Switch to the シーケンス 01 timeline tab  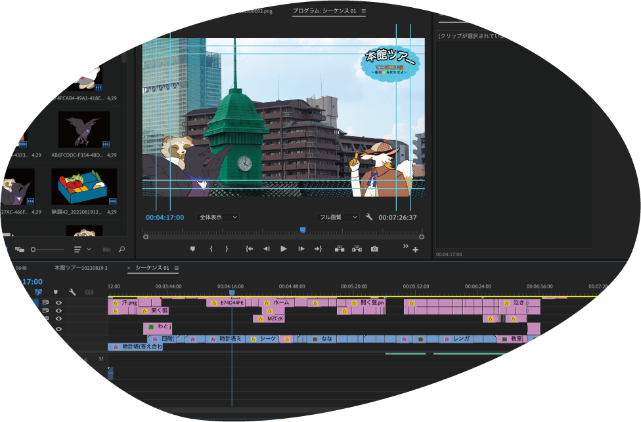[x=152, y=268]
